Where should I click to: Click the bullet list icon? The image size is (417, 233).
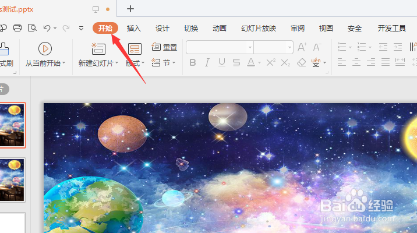(x=342, y=47)
